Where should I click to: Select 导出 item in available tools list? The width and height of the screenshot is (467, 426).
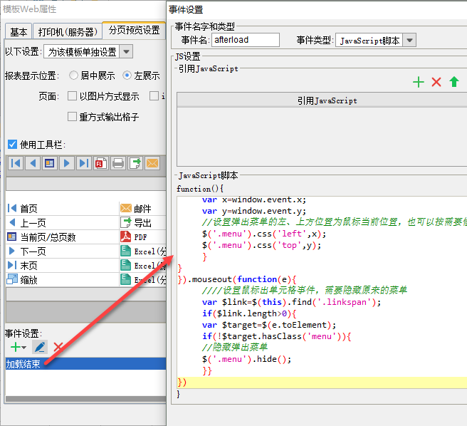tap(142, 223)
